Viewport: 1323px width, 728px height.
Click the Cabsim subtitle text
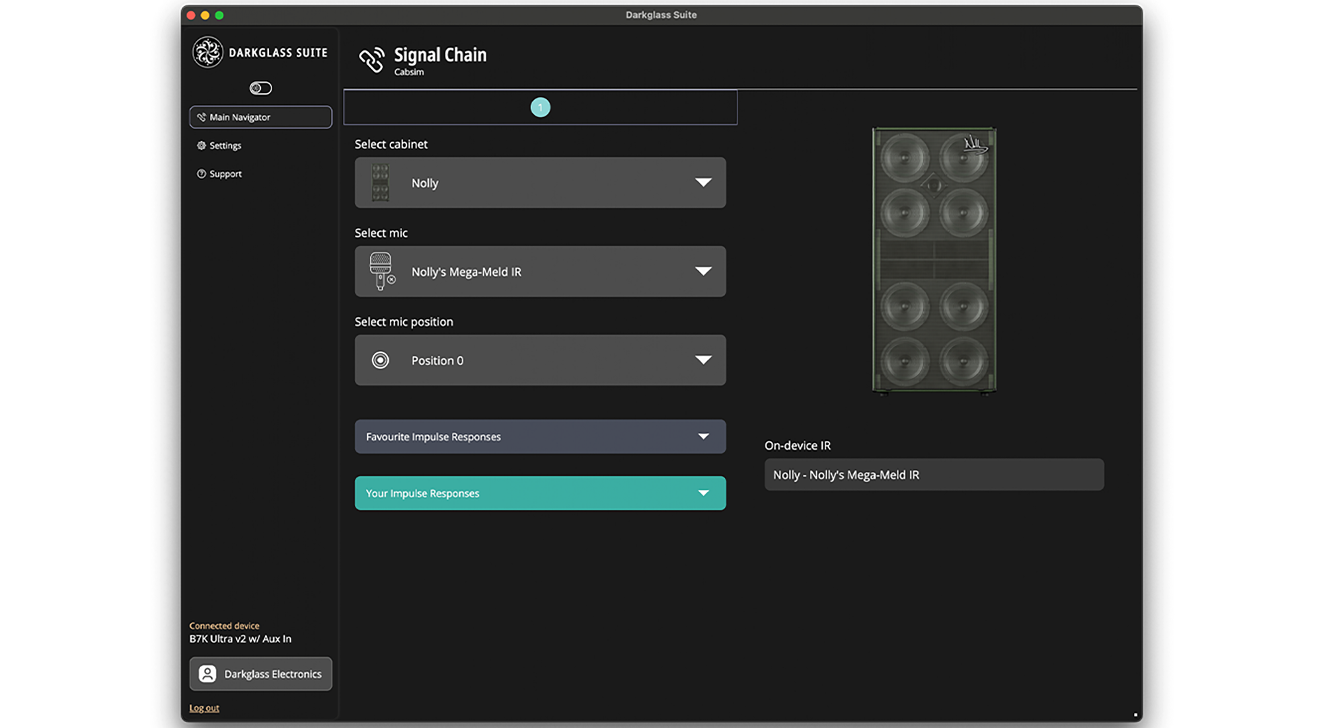point(409,72)
